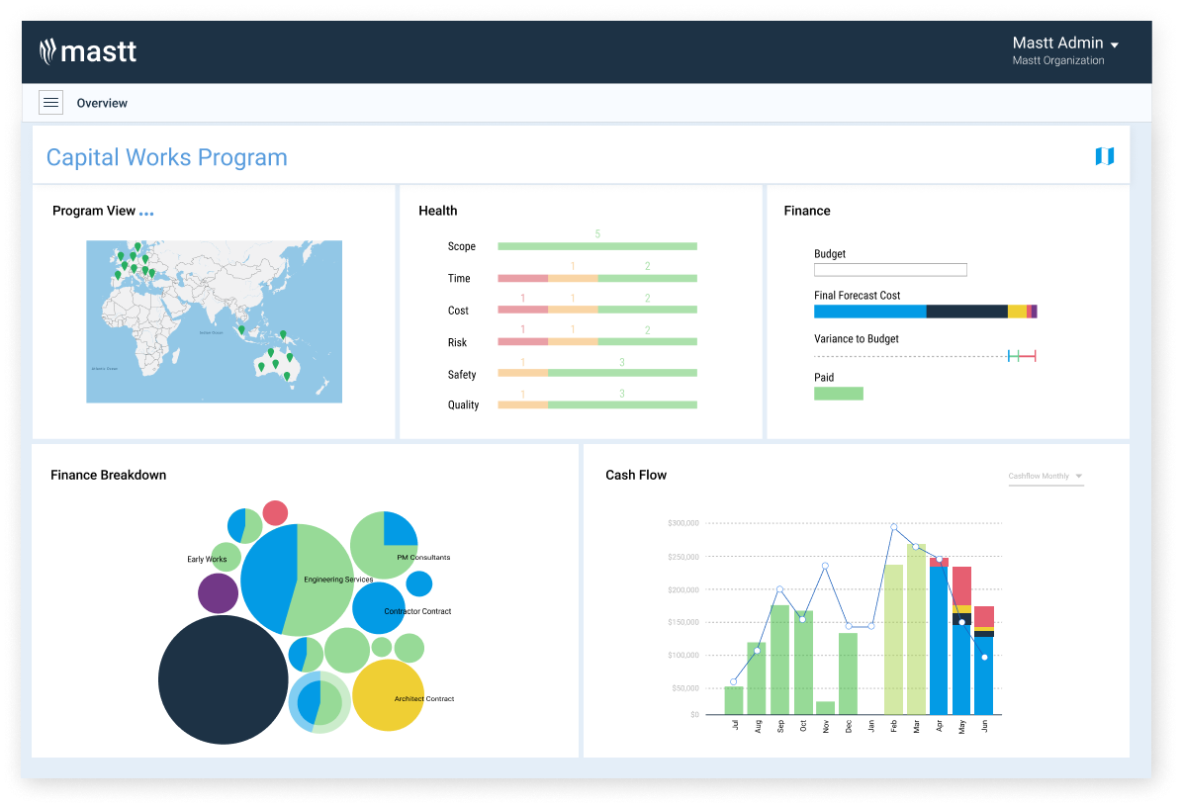Click the Finance panel header
The image size is (1181, 807).
pos(807,211)
